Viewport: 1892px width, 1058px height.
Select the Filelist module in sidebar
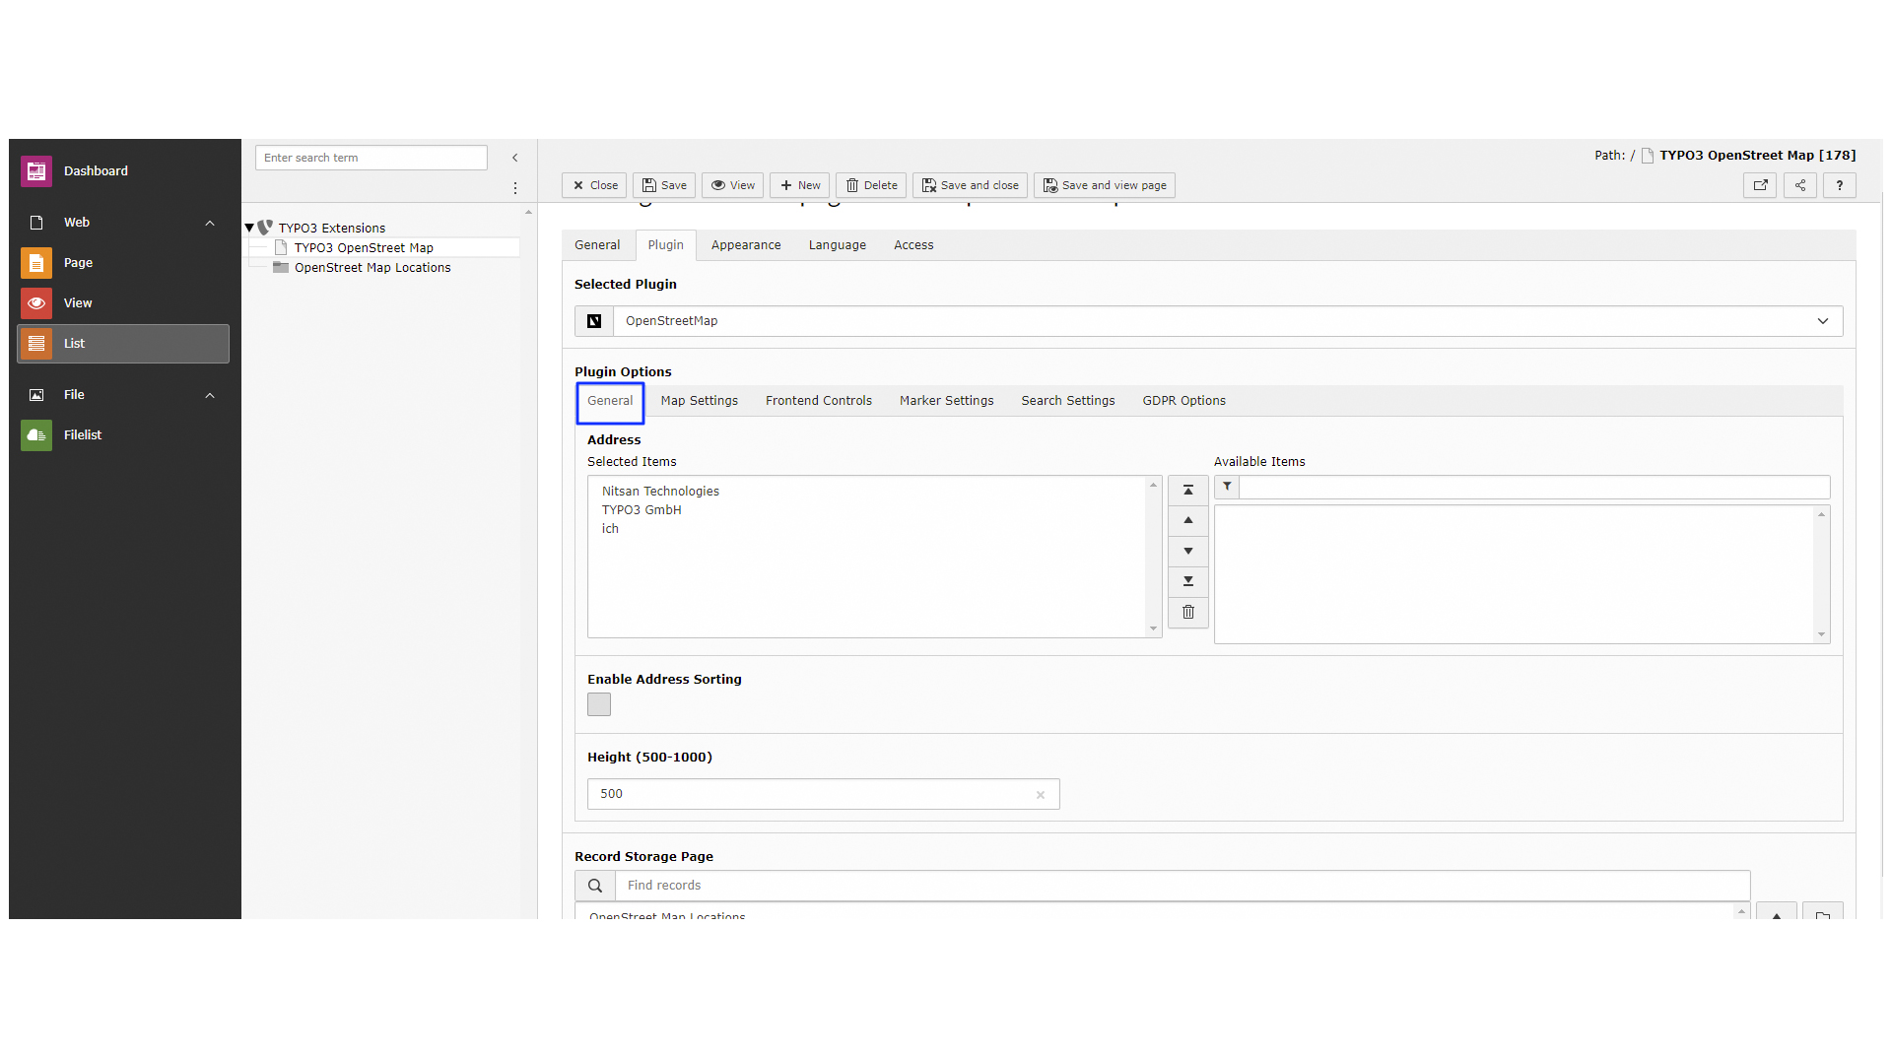click(83, 434)
